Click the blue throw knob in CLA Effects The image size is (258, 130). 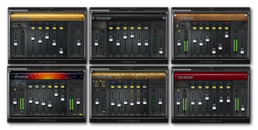[x=18, y=83]
